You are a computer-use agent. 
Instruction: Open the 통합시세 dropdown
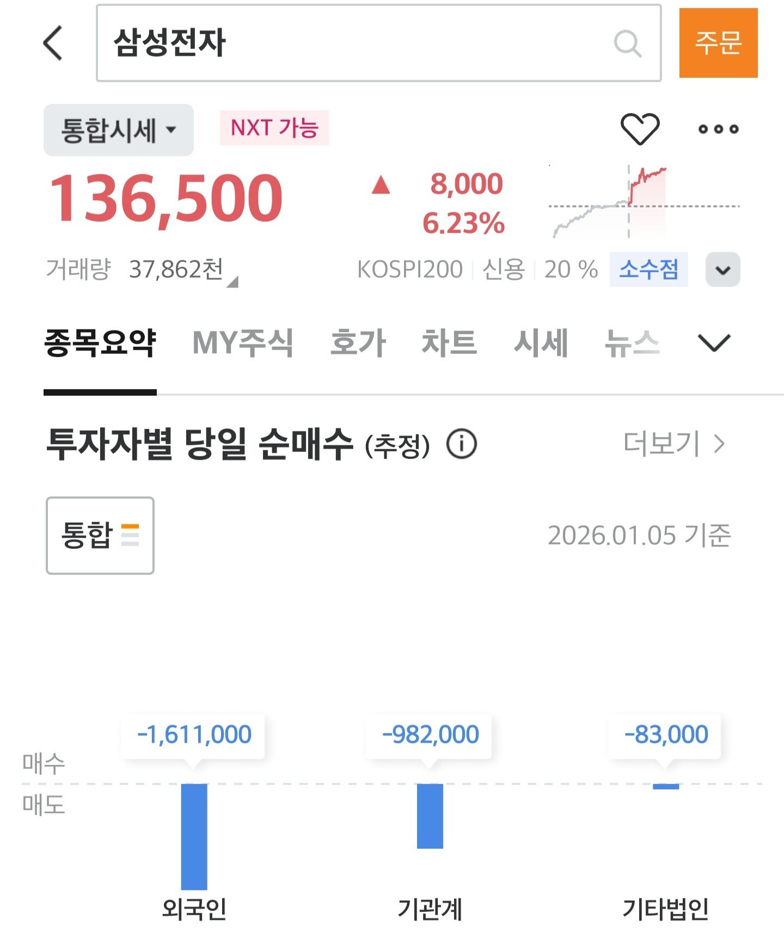click(x=119, y=130)
